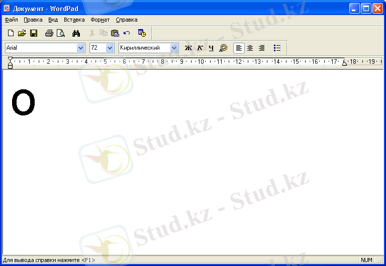Toggle underline formatting (Ч button)
Viewport: 386px width, 266px height.
(x=211, y=48)
